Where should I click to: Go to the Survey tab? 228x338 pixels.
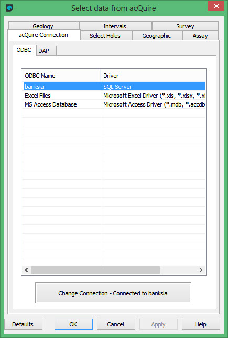point(185,26)
